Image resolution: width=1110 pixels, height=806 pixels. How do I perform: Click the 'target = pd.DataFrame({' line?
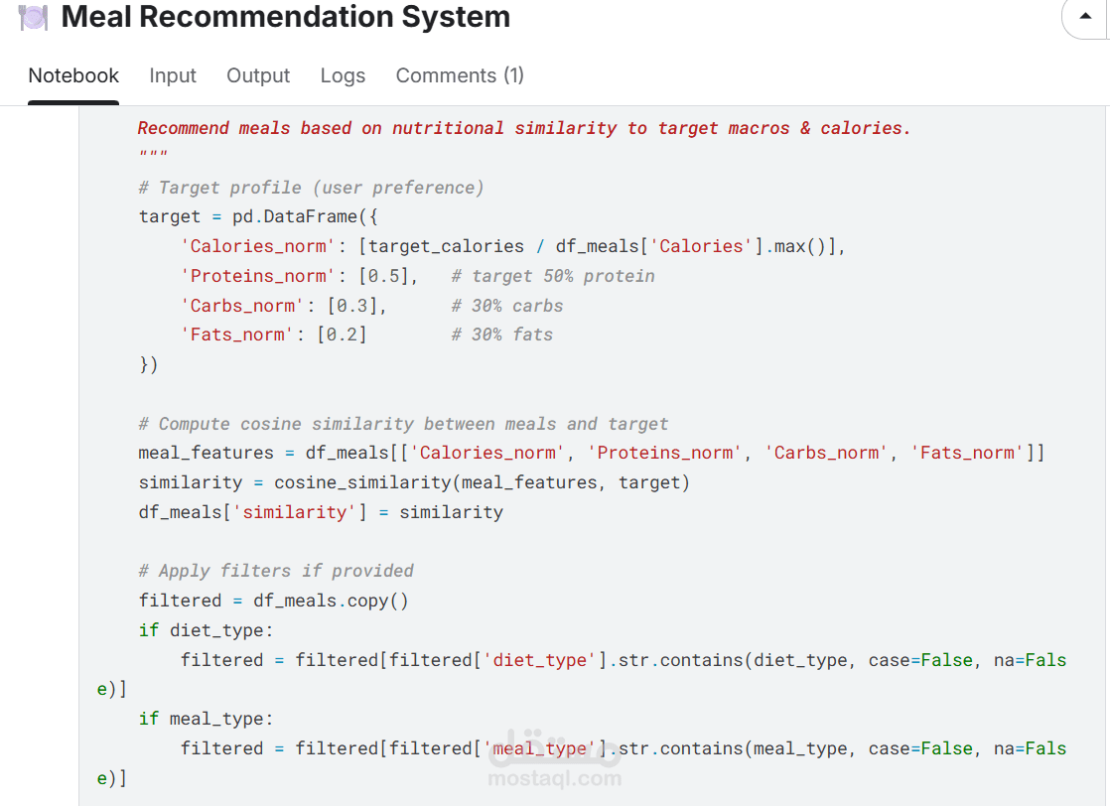pos(258,216)
